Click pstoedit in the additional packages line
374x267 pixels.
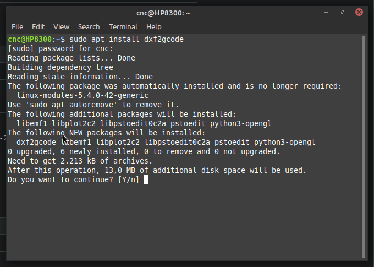[x=188, y=123]
